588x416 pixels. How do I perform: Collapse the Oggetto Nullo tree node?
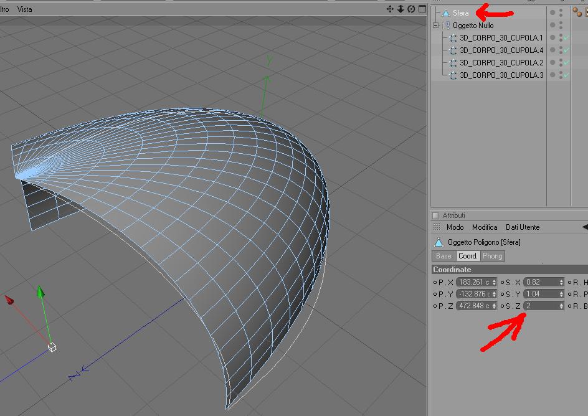pos(436,26)
